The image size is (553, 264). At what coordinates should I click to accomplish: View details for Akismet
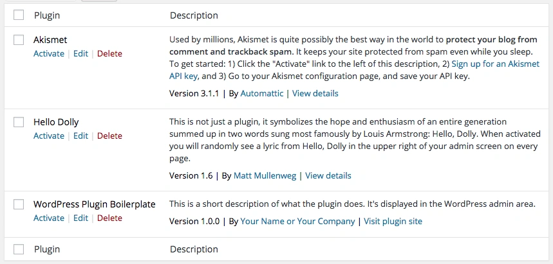coord(315,93)
